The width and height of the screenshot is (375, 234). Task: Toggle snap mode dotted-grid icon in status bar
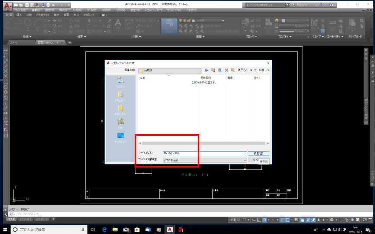click(244, 220)
